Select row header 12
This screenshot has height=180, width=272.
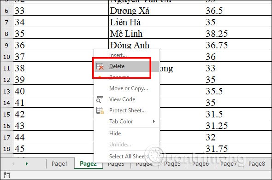pos(6,80)
